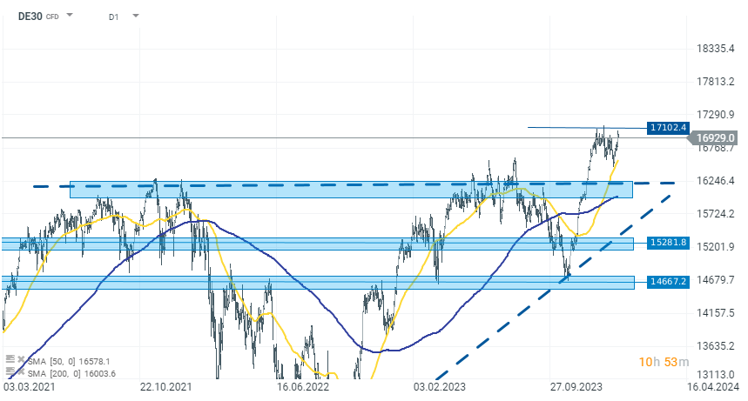Click the D1 interval label
The height and width of the screenshot is (401, 748).
click(113, 17)
